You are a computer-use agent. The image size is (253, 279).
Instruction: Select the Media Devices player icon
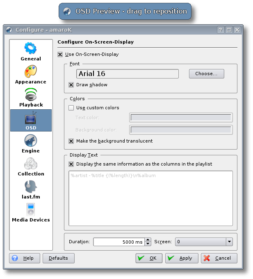(x=31, y=210)
